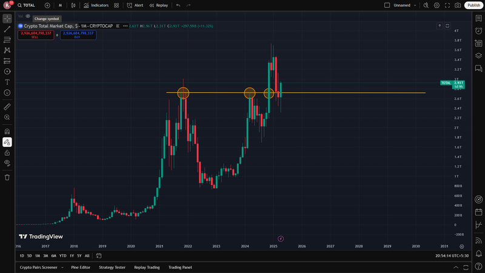Open the TOTAL symbol search box
The image size is (485, 273).
26,5
